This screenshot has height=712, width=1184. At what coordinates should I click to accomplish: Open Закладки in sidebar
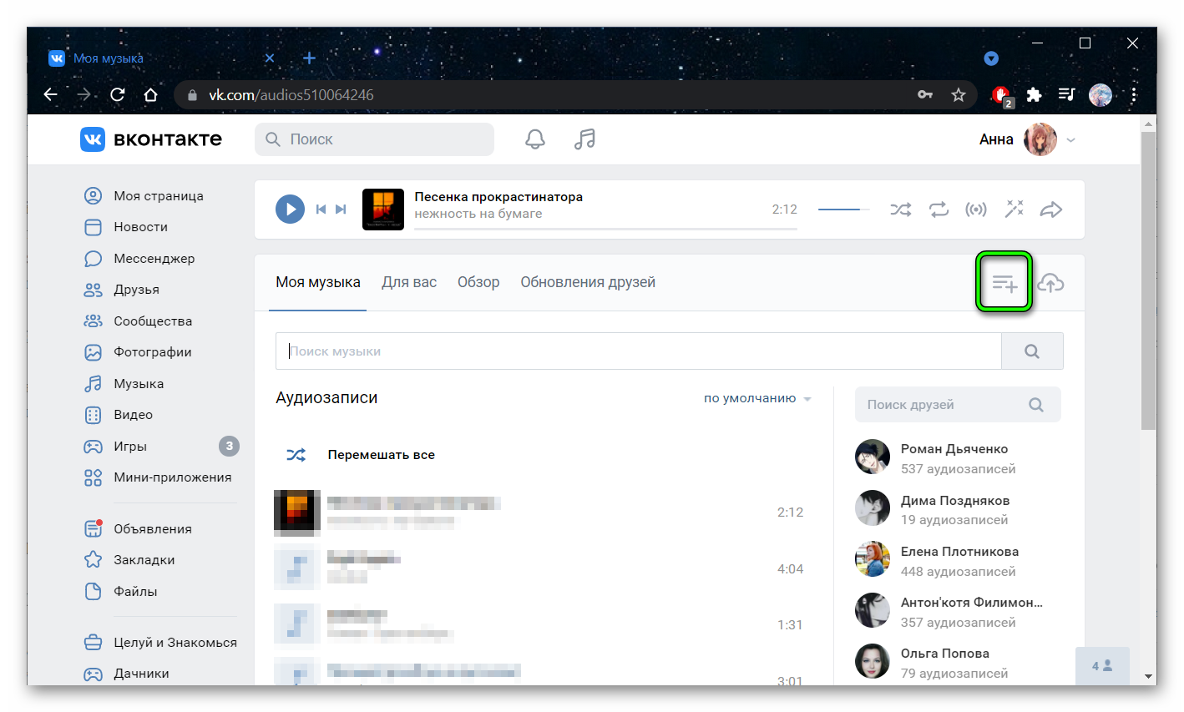click(x=129, y=560)
